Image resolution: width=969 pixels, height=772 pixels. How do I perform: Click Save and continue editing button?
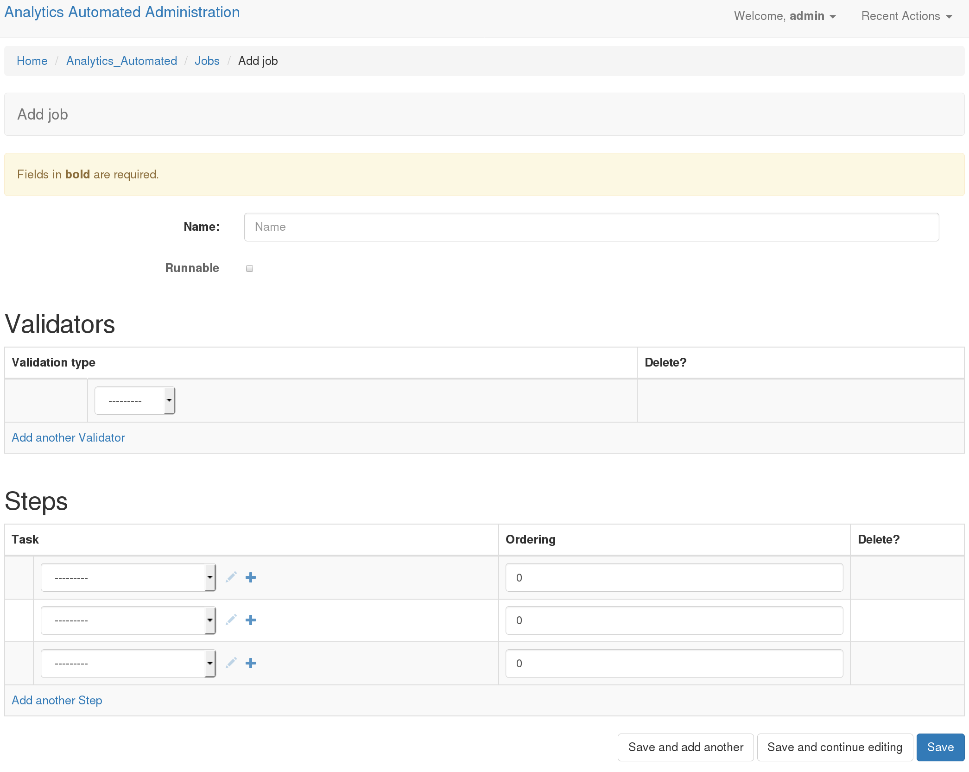tap(835, 747)
